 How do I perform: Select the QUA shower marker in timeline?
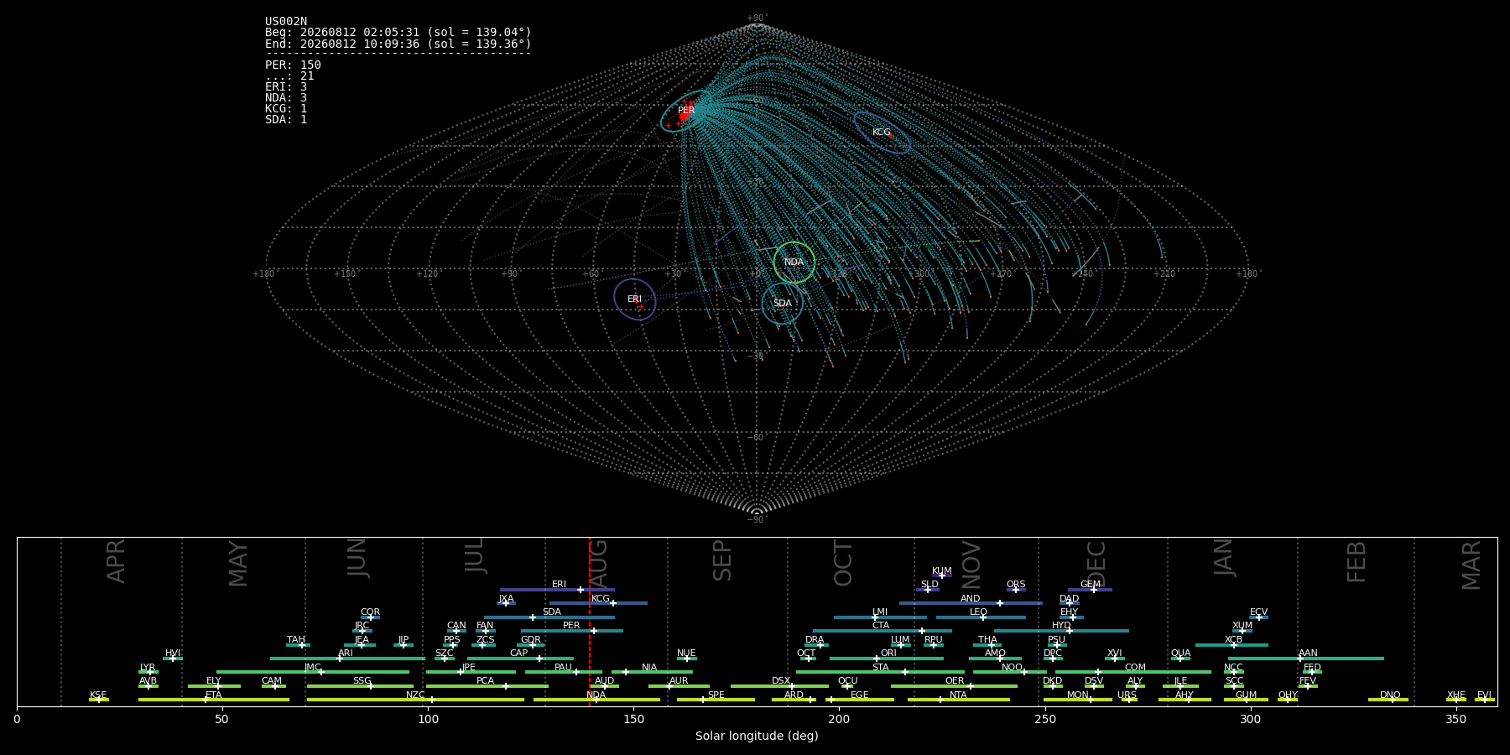(1180, 659)
